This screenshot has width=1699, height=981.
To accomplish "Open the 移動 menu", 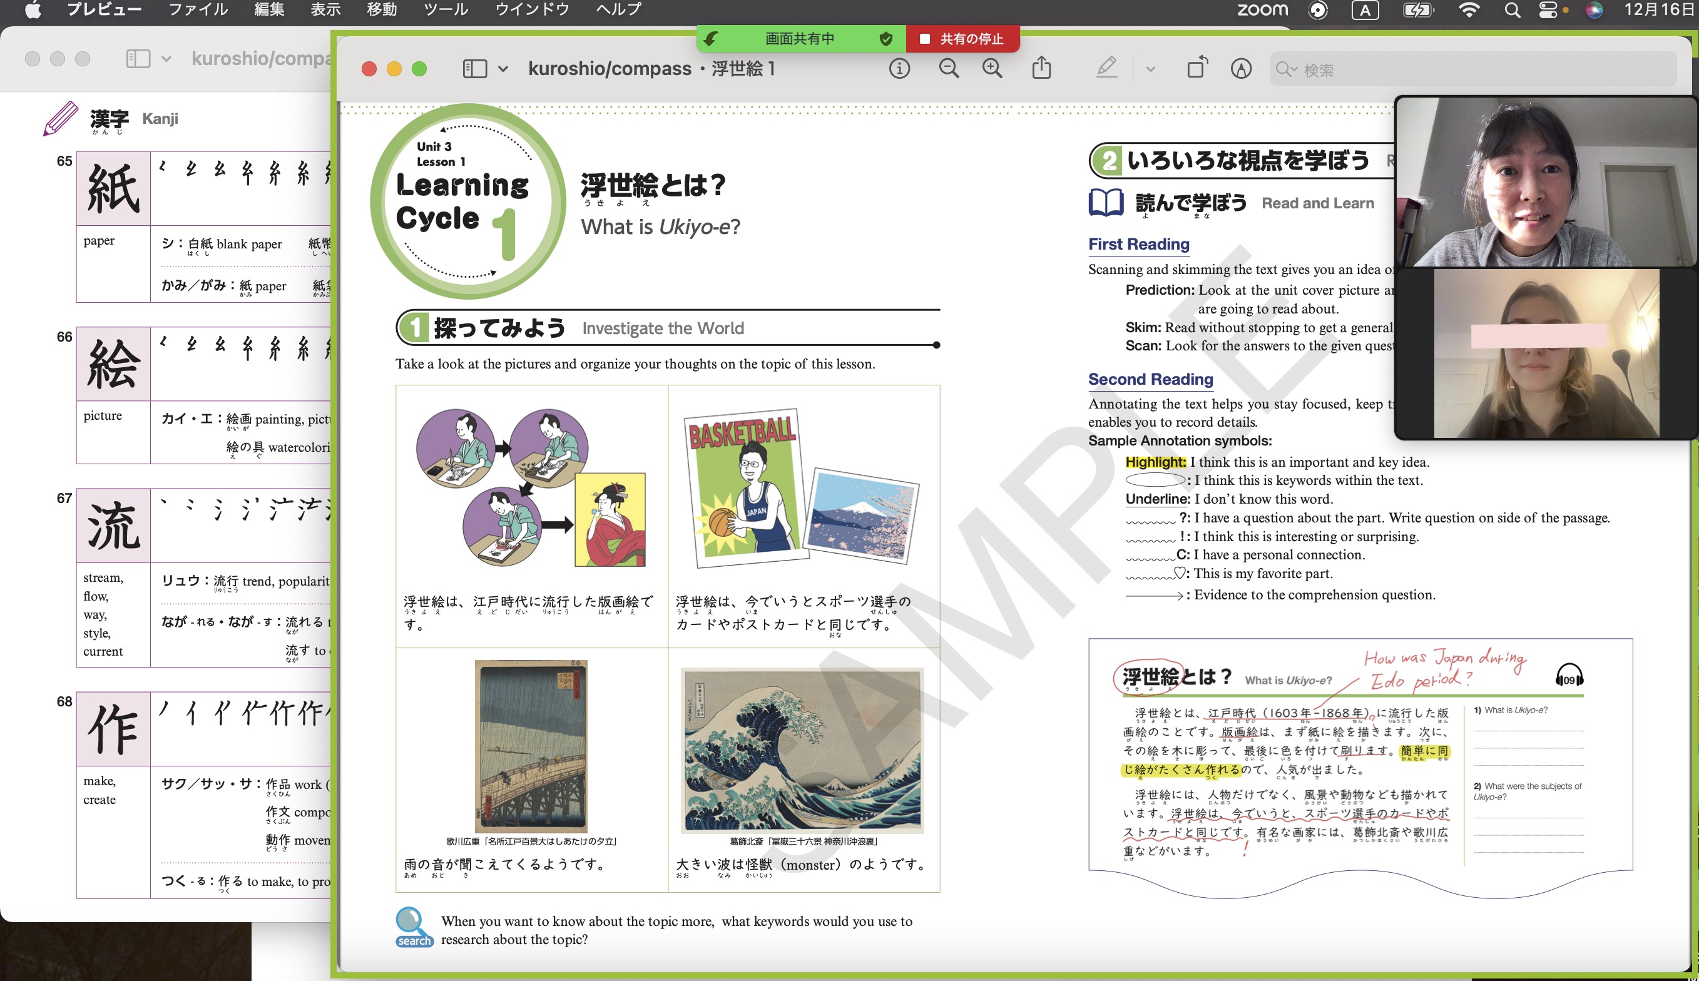I will coord(382,9).
